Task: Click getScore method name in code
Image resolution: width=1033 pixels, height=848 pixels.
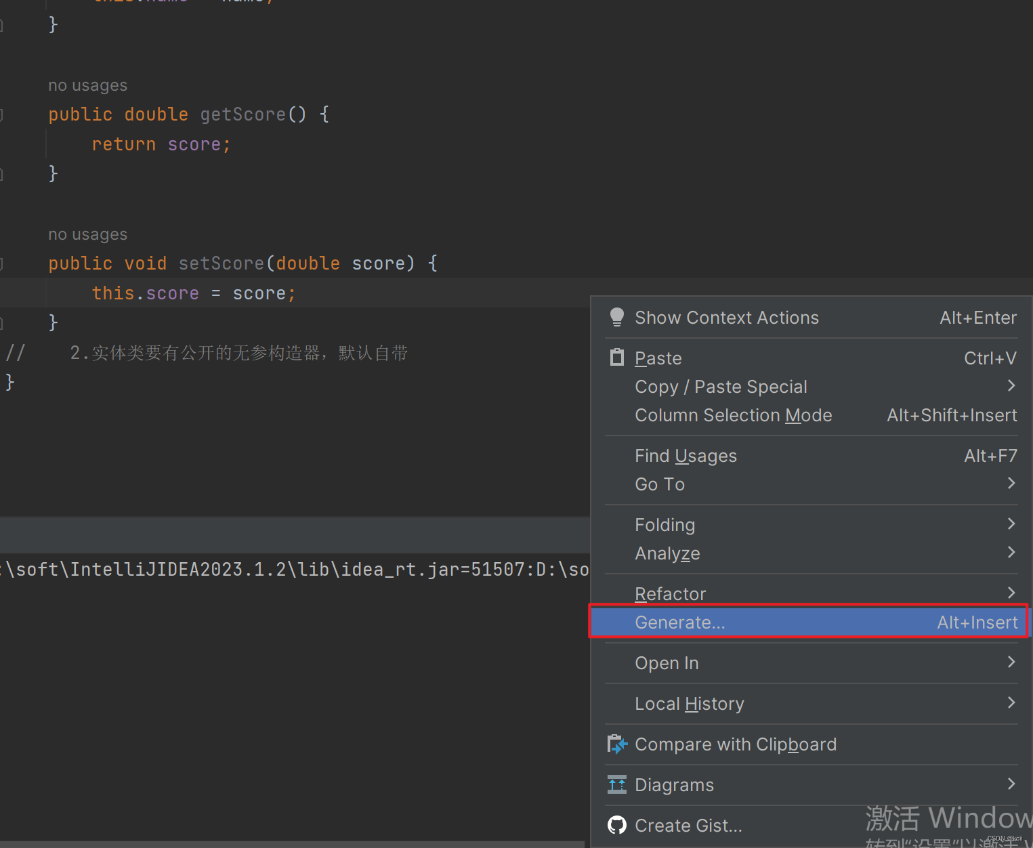Action: tap(243, 114)
